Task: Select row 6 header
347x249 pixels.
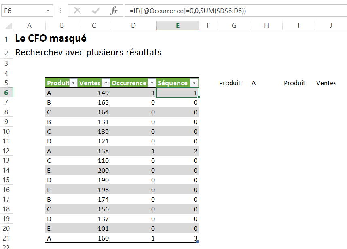Action: (x=6, y=93)
